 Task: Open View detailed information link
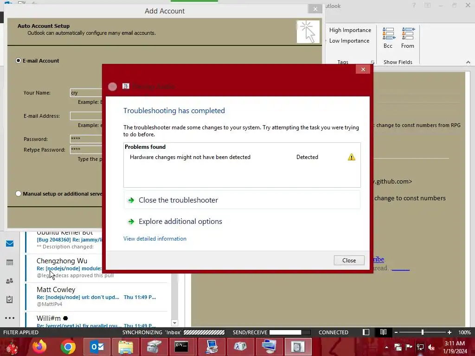coord(155,239)
